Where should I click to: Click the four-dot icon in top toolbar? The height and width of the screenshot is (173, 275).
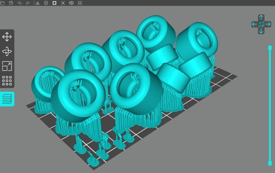pos(46,3)
